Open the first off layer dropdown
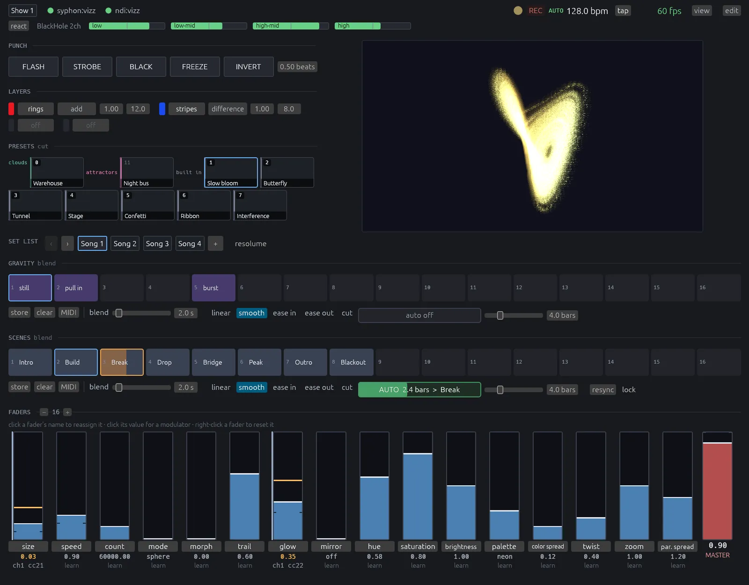This screenshot has width=749, height=585. tap(36, 125)
